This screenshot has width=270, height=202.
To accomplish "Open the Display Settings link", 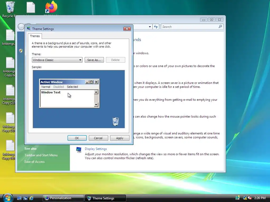I will (x=96, y=149).
